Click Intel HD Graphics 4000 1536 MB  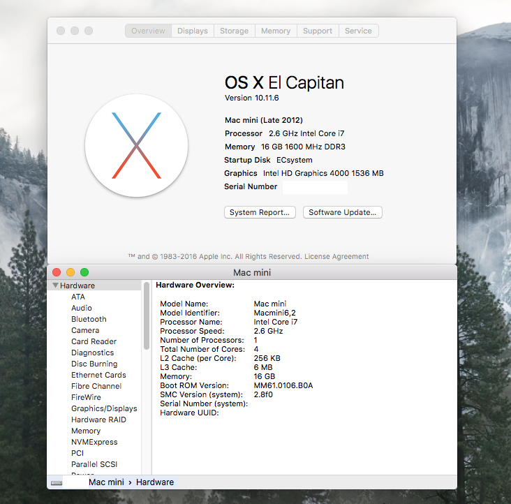click(x=324, y=173)
